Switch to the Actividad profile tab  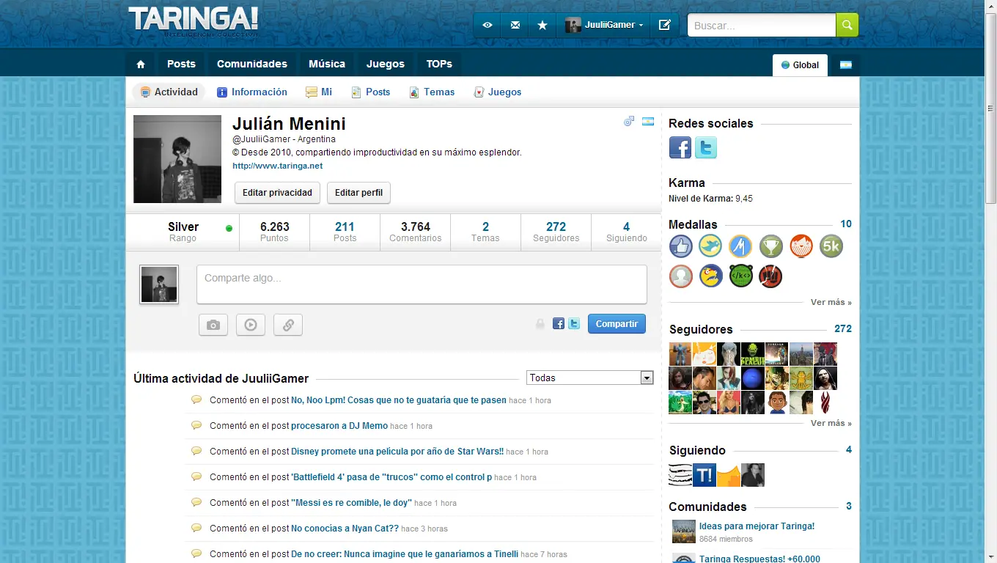click(x=169, y=92)
